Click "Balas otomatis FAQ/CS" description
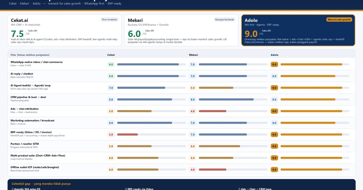 click(22, 77)
